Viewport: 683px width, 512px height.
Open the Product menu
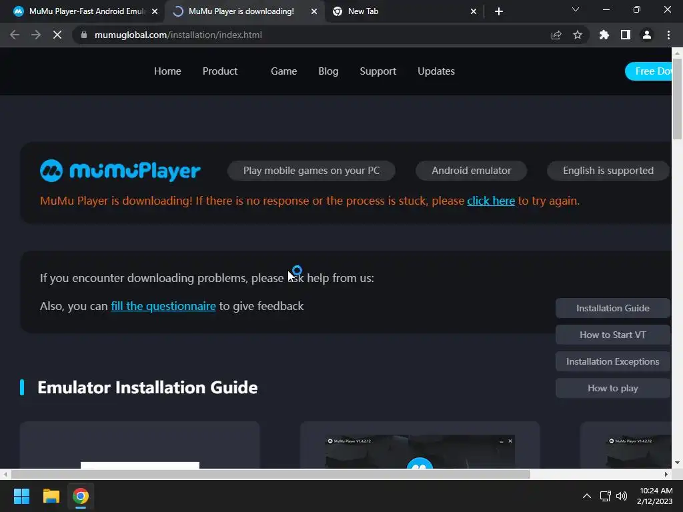point(220,71)
